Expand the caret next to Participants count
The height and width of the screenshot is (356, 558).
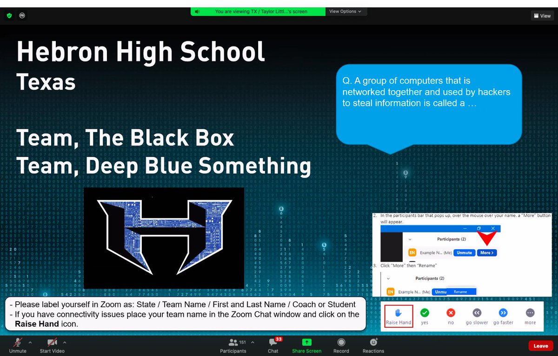click(x=252, y=342)
